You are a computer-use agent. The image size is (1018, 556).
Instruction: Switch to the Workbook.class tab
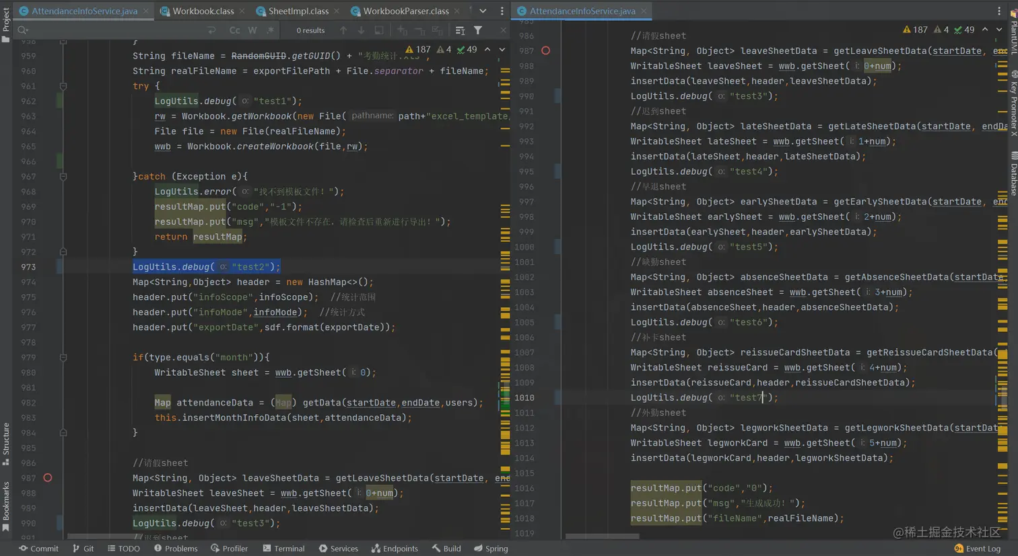(x=203, y=11)
